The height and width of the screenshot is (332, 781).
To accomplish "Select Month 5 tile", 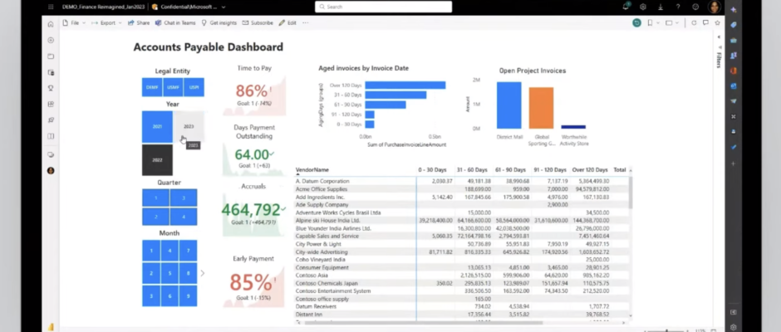I will click(169, 273).
